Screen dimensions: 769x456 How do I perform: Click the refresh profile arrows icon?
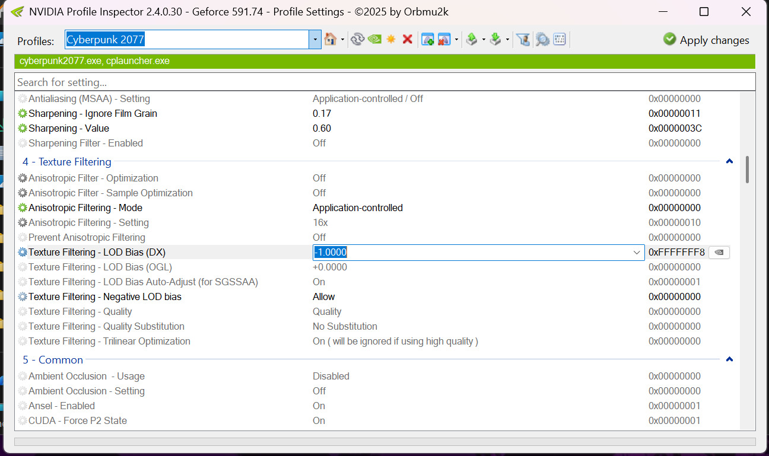point(357,40)
